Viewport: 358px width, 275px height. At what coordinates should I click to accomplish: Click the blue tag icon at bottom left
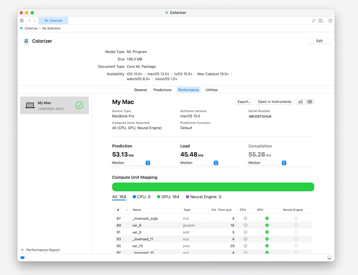[x=22, y=257]
